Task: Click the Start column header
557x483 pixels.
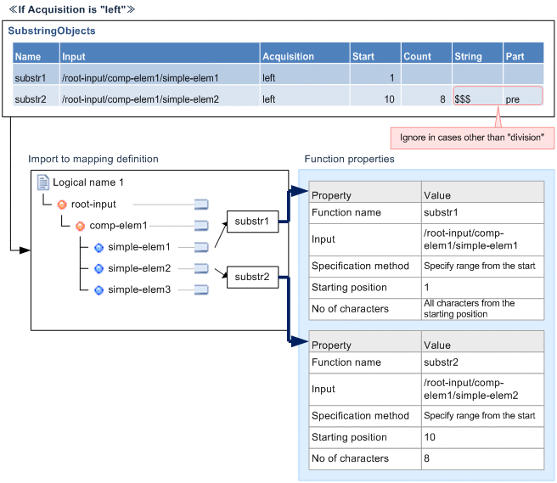Action: [375, 53]
